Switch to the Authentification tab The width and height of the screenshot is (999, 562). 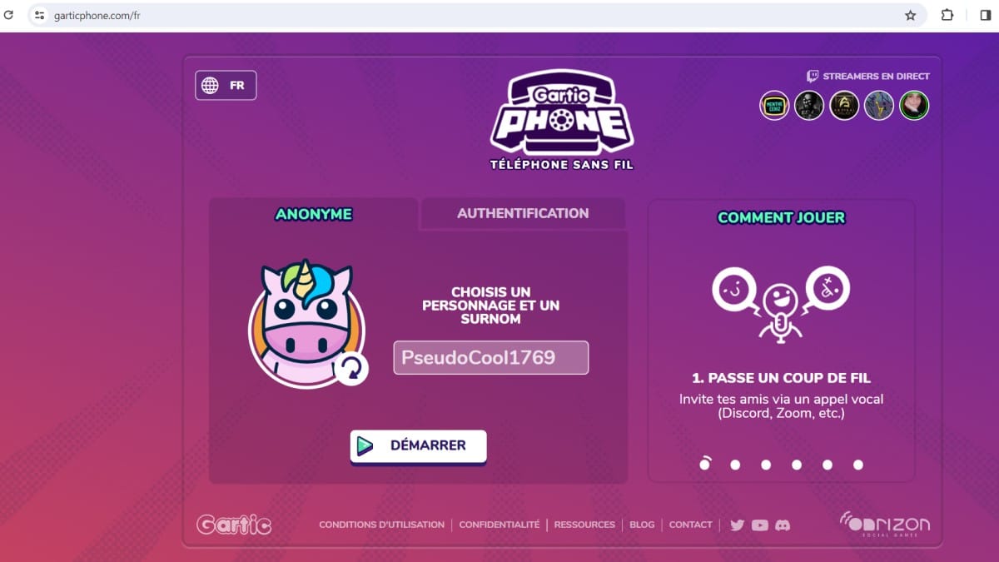pos(523,213)
